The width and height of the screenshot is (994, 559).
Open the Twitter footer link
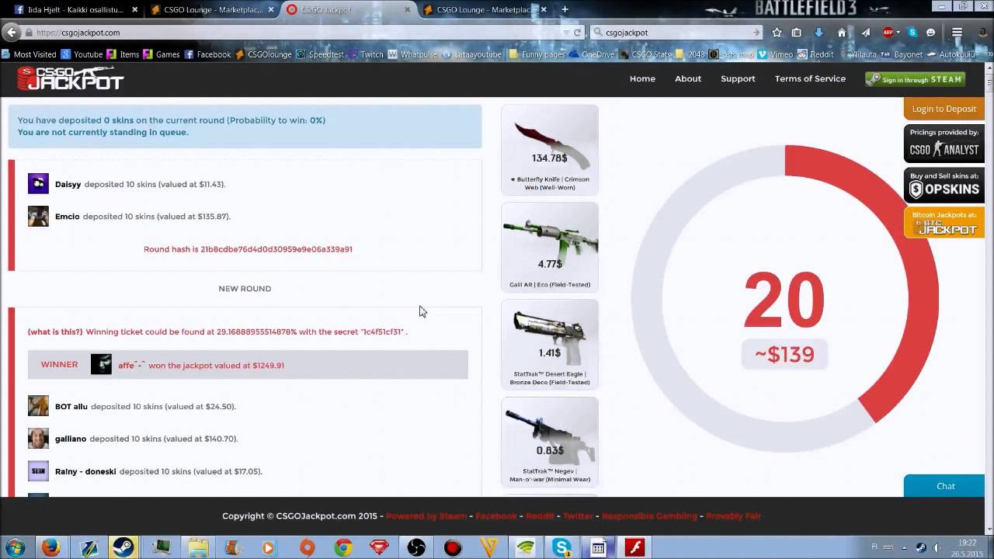pos(578,516)
